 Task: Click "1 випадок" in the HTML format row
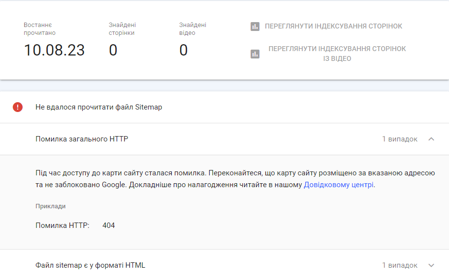pyautogui.click(x=400, y=265)
